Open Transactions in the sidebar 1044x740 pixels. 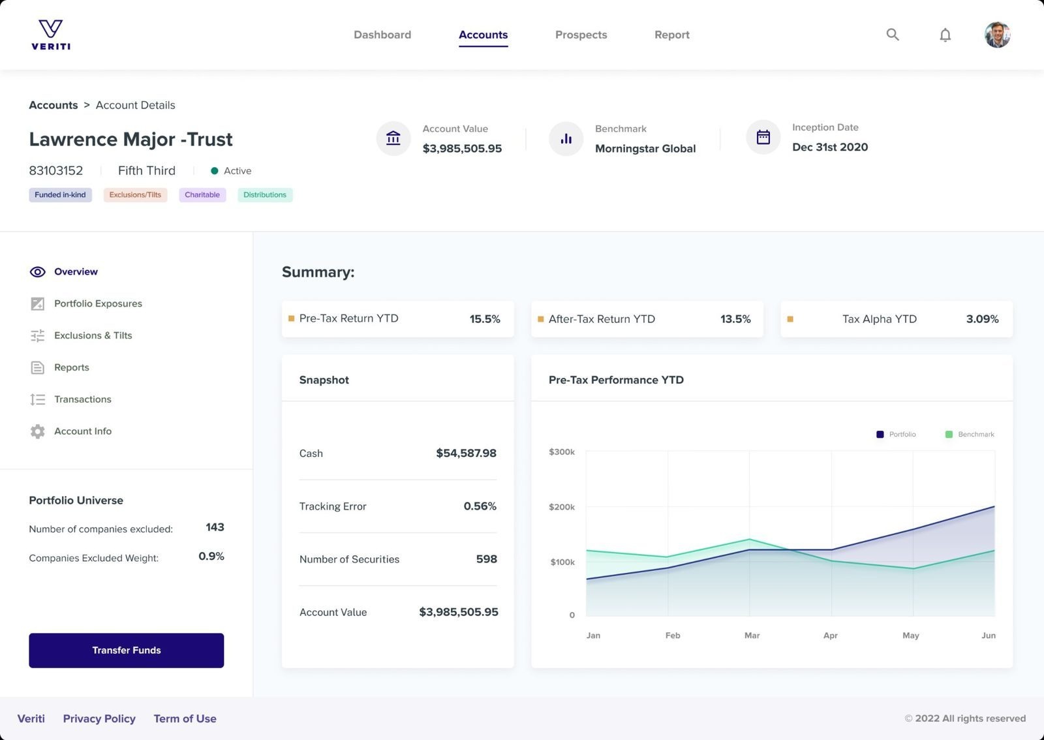[82, 399]
